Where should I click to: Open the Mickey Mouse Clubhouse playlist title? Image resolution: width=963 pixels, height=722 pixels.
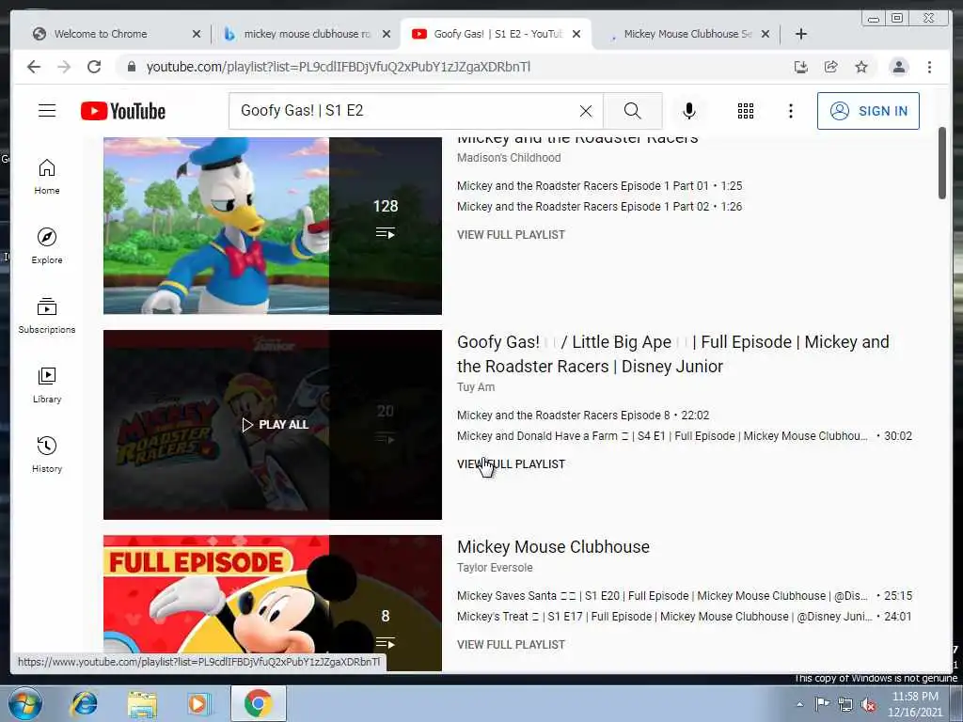[x=553, y=547]
